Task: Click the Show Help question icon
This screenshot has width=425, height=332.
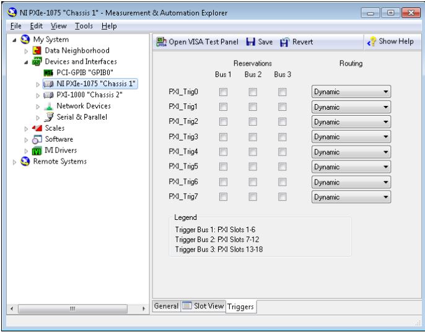Action: (x=371, y=41)
